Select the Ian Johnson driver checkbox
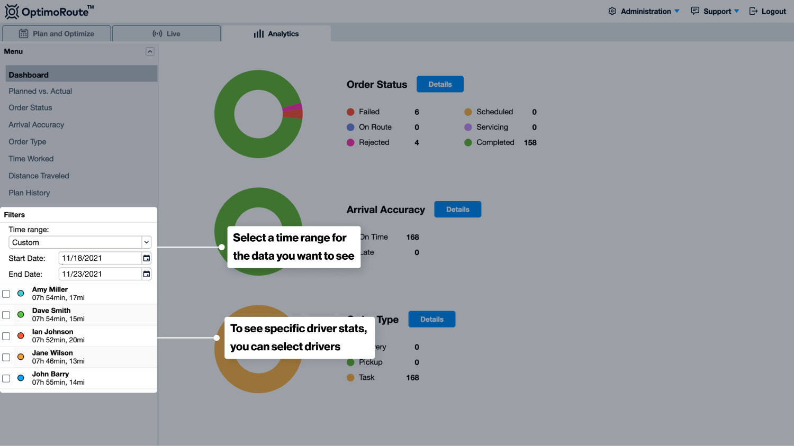Screen dimensions: 794x446 [6, 336]
